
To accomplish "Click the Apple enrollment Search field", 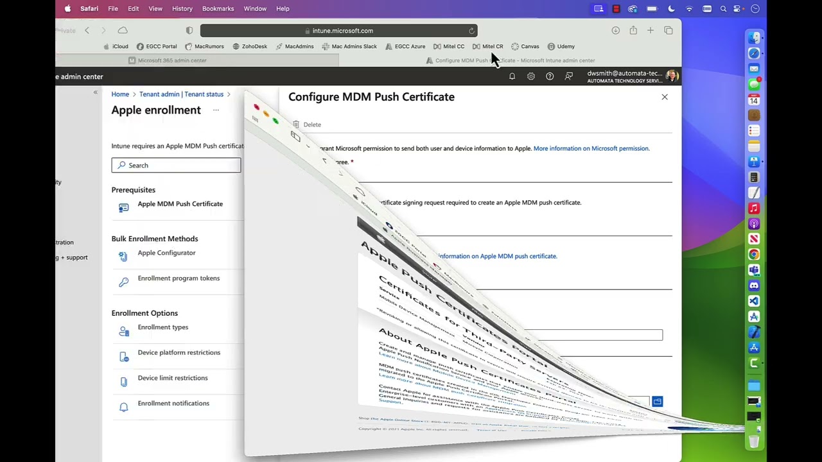I will click(x=176, y=166).
